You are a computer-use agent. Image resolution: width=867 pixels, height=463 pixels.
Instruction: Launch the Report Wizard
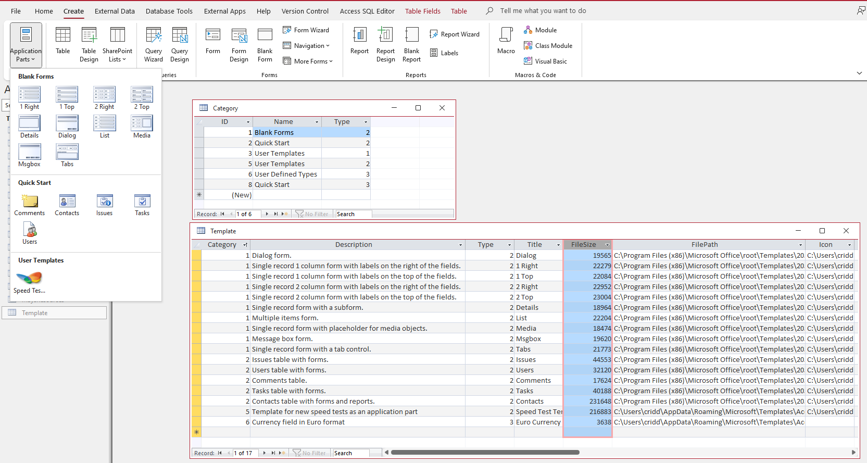(x=455, y=34)
